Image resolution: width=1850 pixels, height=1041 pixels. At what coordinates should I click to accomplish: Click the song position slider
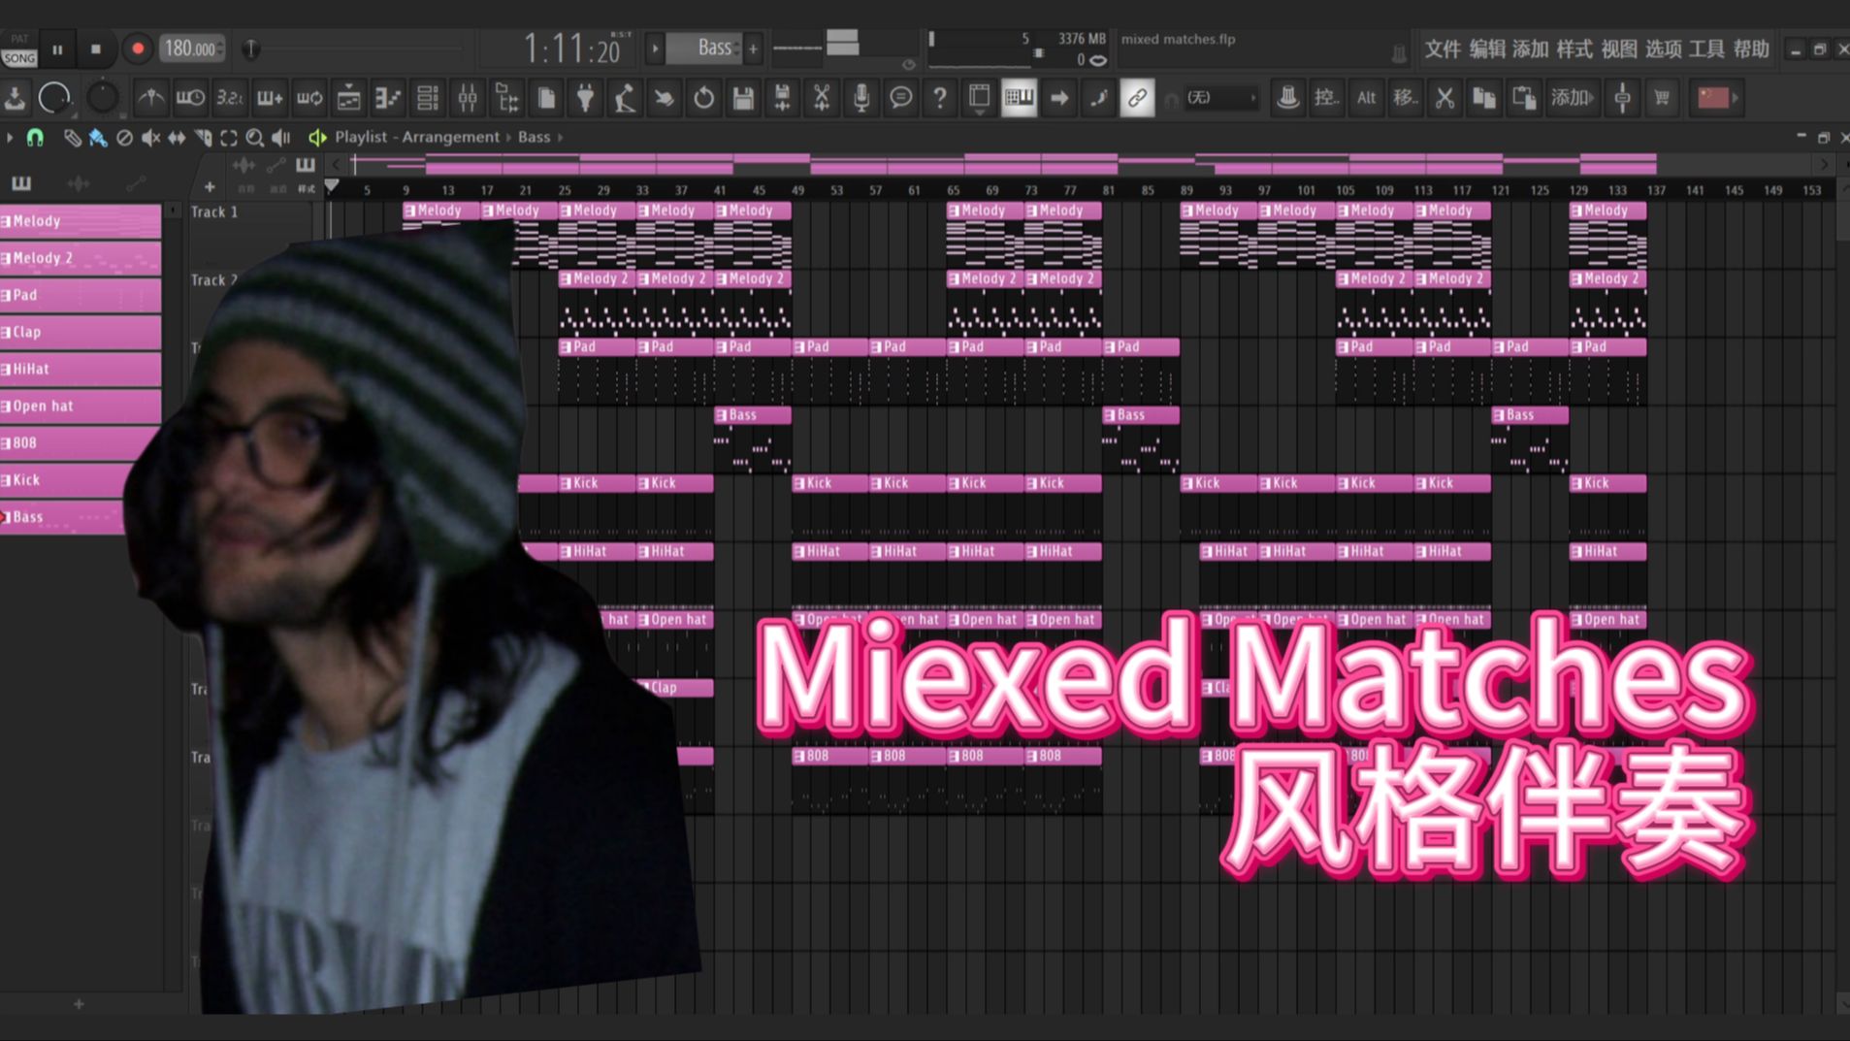pos(355,49)
